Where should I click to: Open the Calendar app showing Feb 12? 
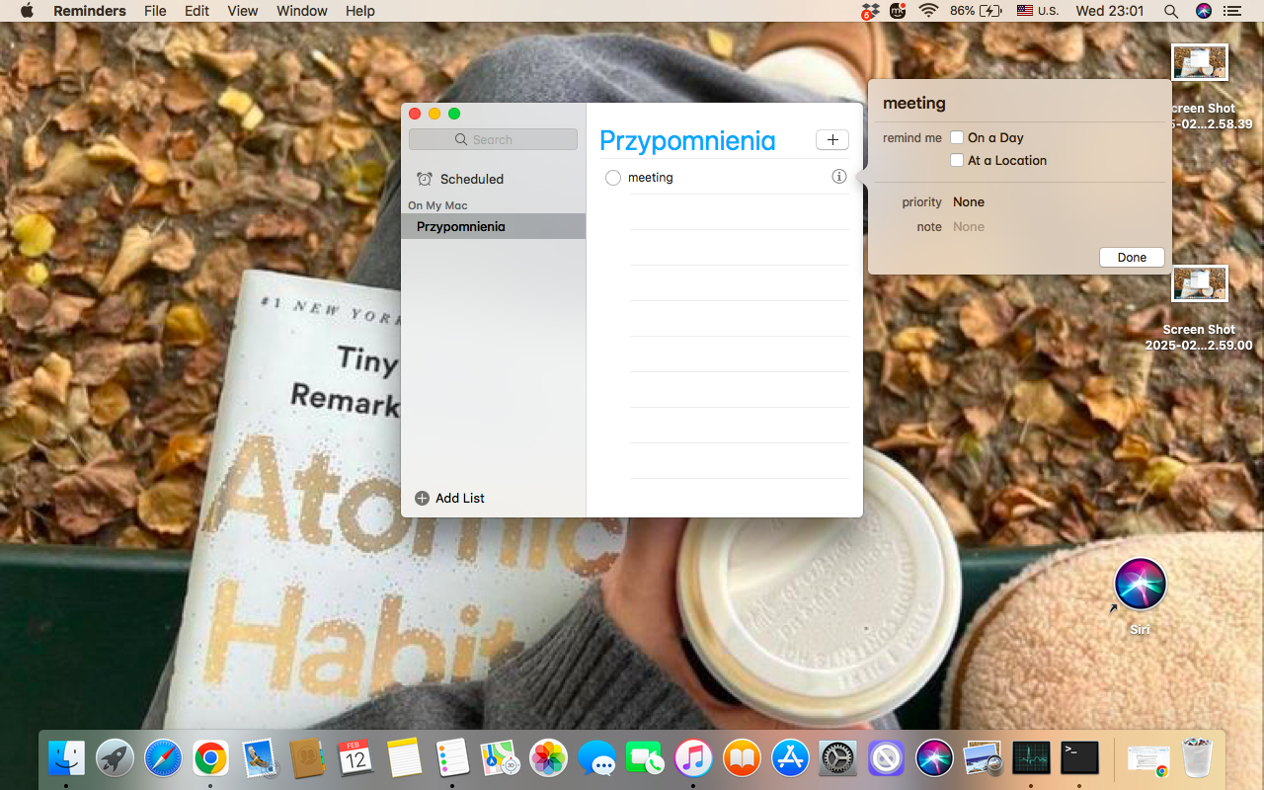coord(355,758)
